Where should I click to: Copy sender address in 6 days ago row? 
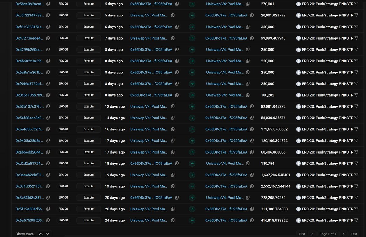(177, 27)
